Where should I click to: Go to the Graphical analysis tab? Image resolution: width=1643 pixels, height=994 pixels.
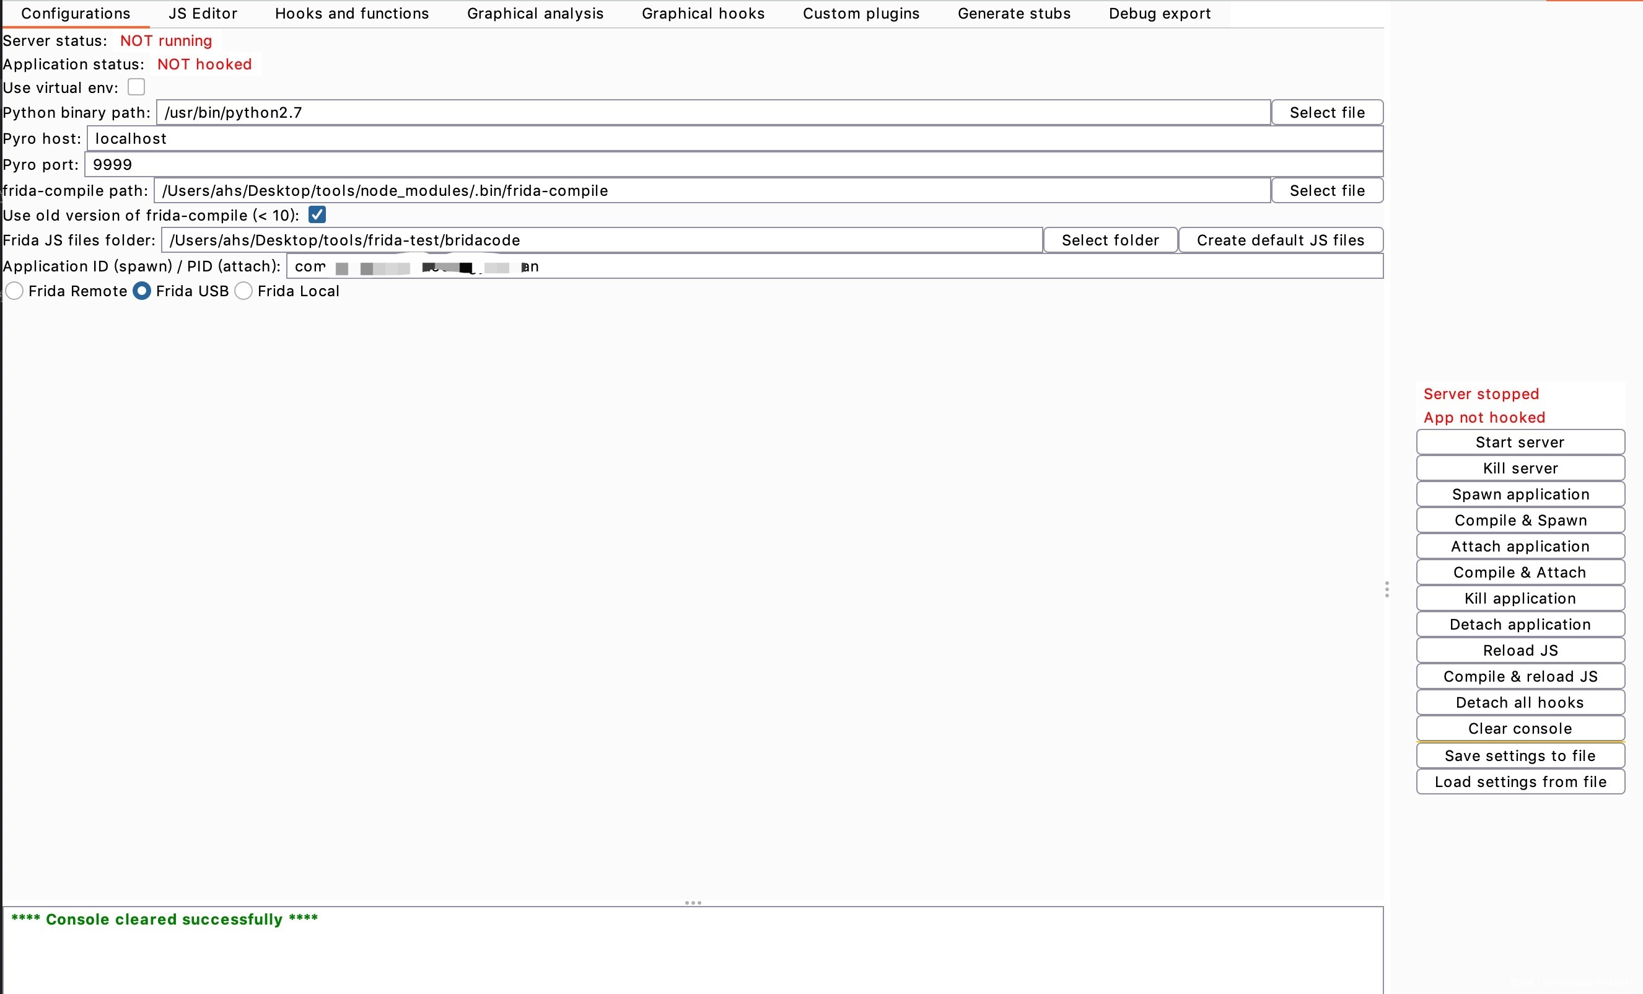tap(535, 14)
